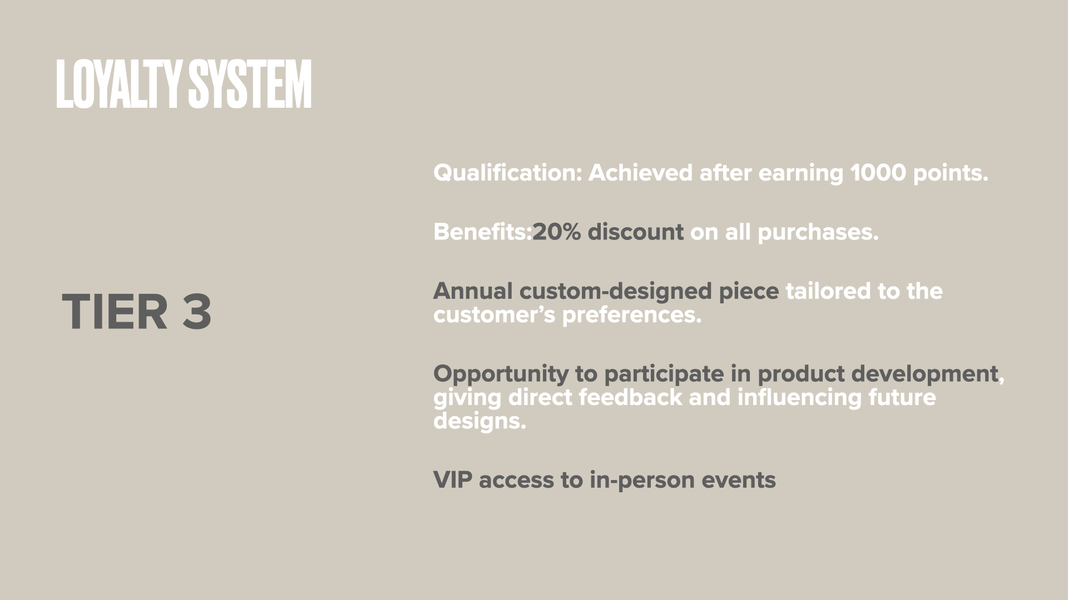Click the Benefits label
This screenshot has width=1068, height=600.
click(482, 232)
